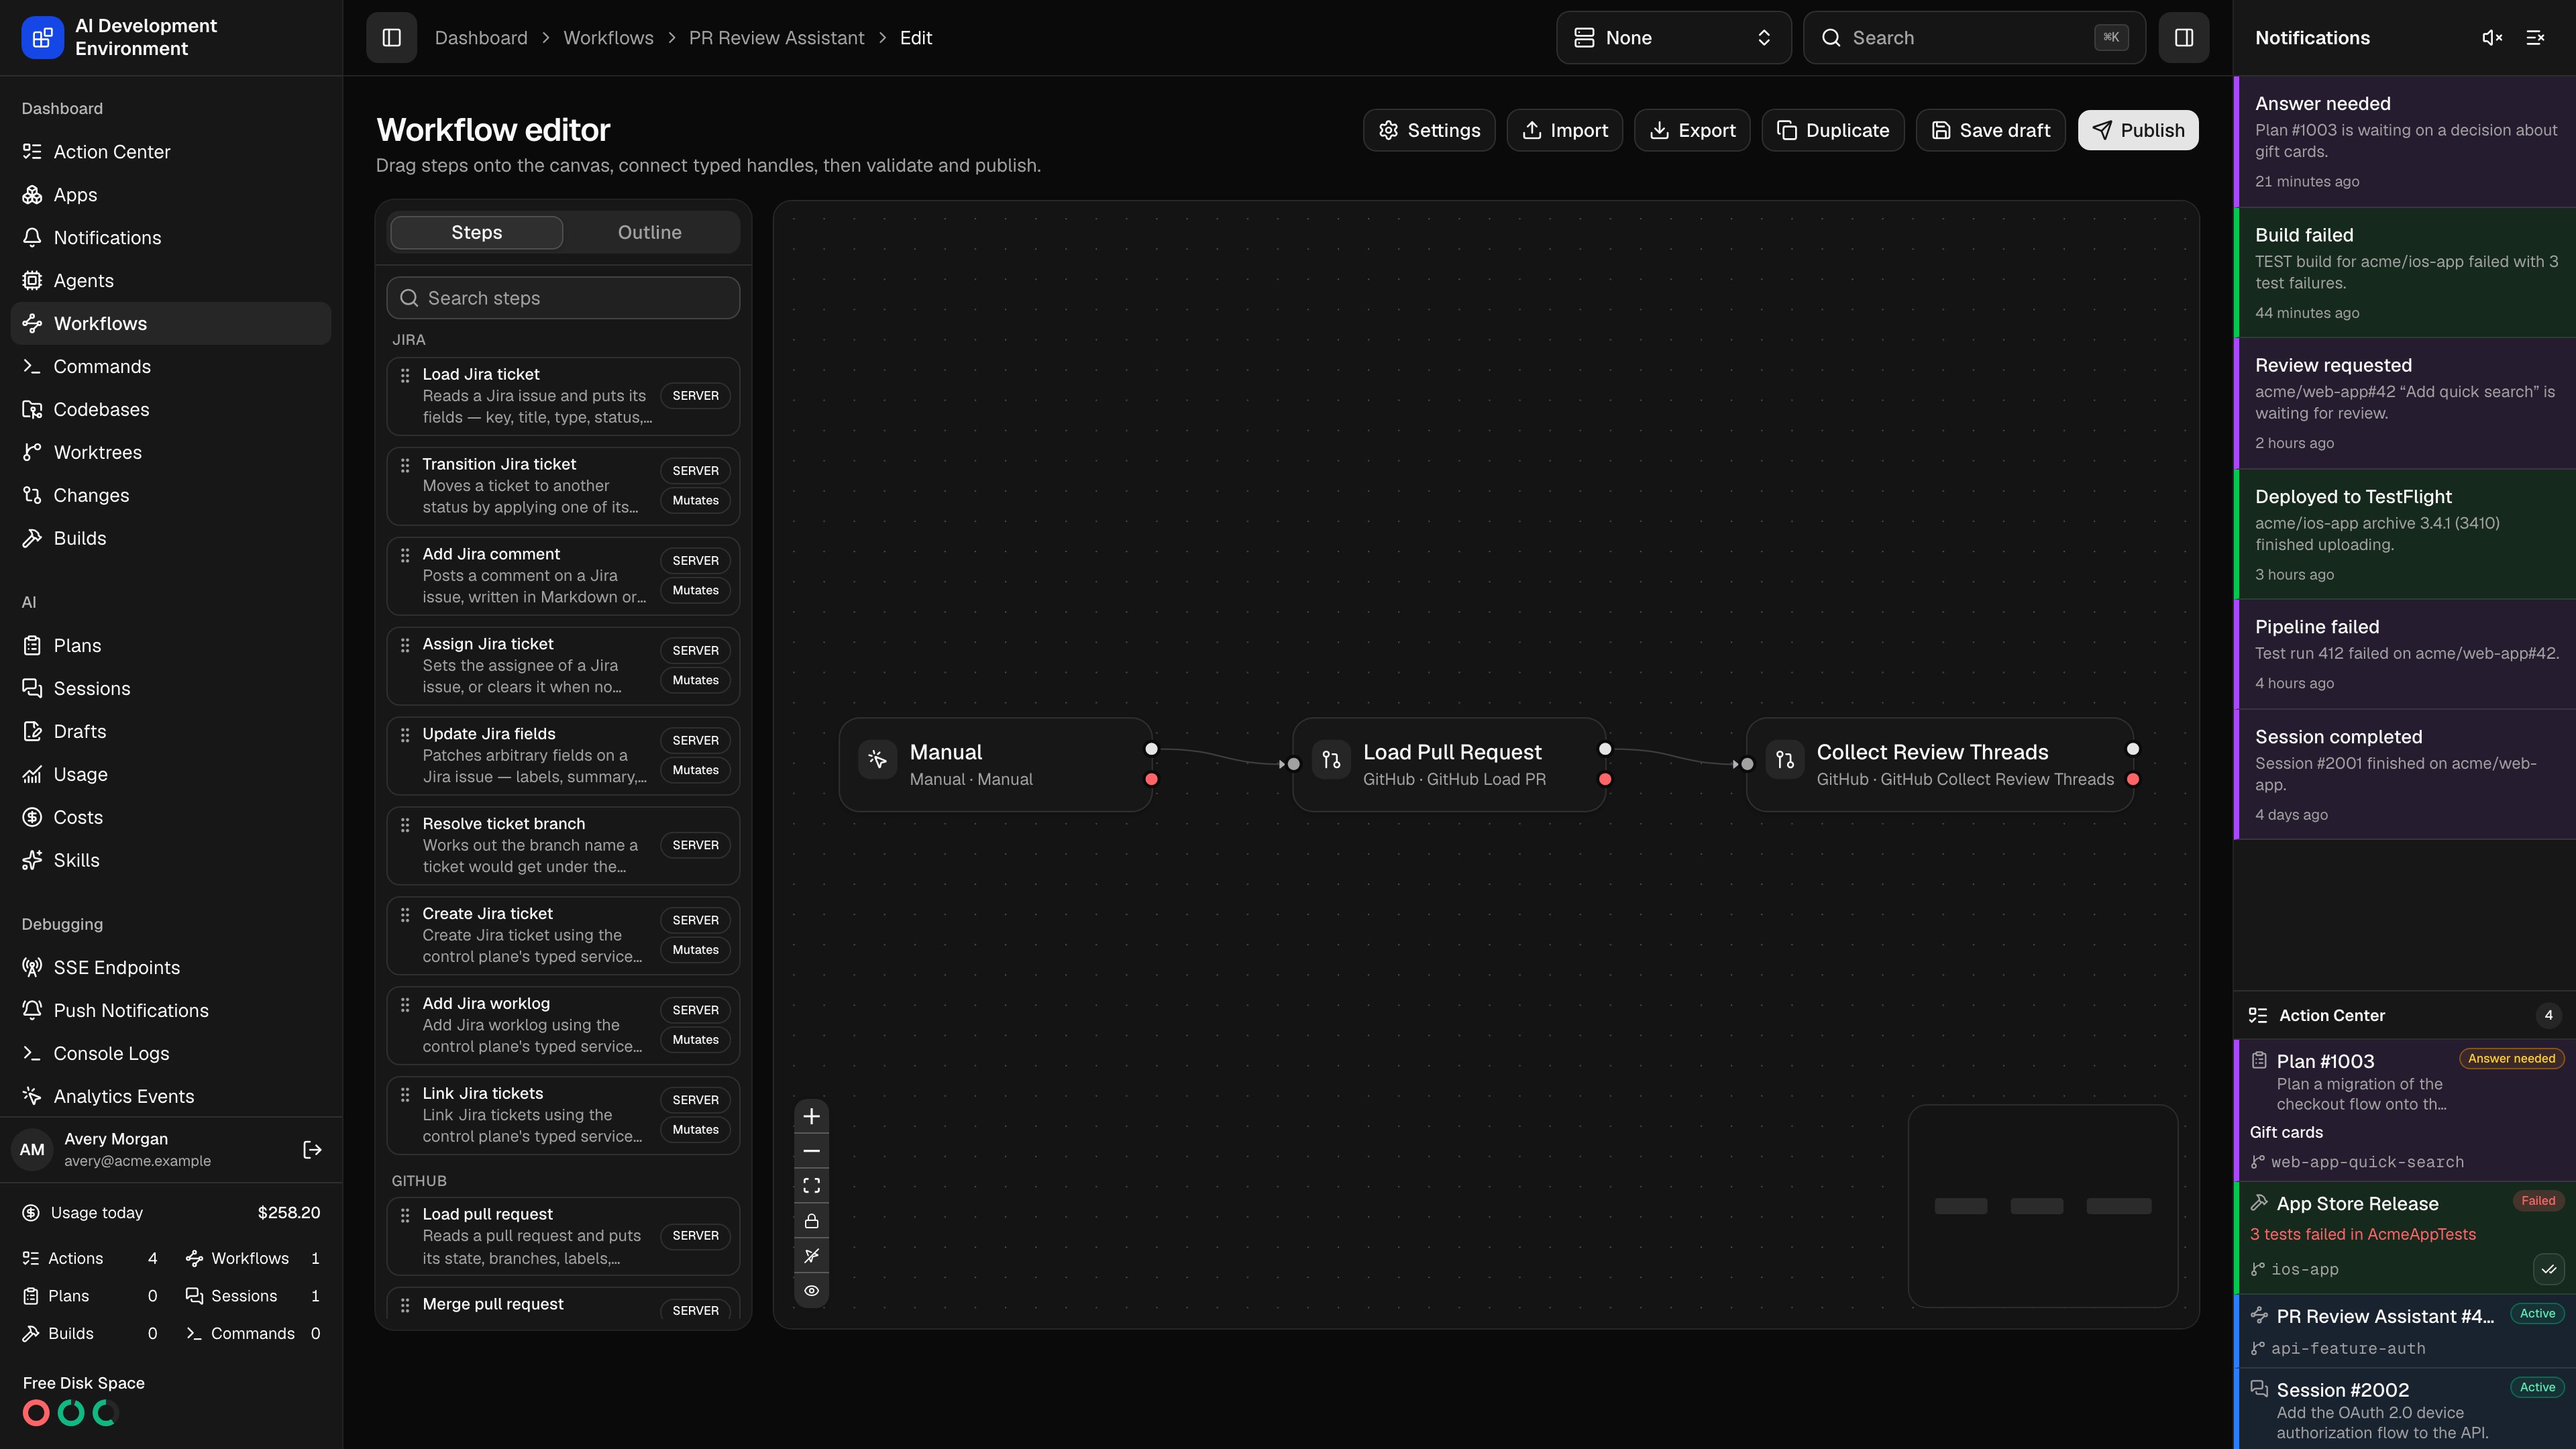The width and height of the screenshot is (2576, 1449).
Task: Open the Build failed notification
Action: click(2405, 273)
